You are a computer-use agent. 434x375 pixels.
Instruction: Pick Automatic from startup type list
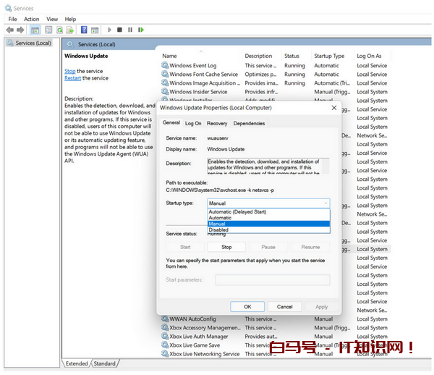pyautogui.click(x=220, y=218)
